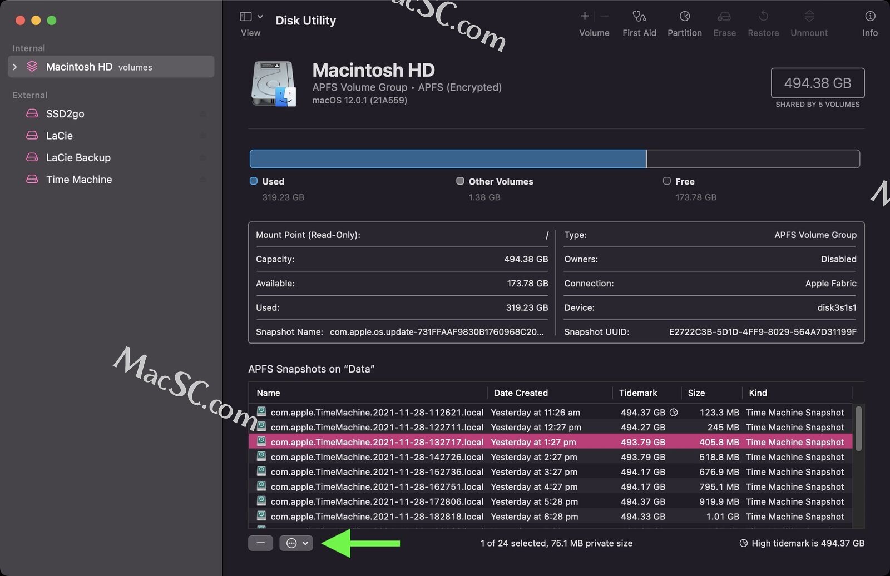This screenshot has height=576, width=890.
Task: Click the add Volume plus icon
Action: point(585,16)
